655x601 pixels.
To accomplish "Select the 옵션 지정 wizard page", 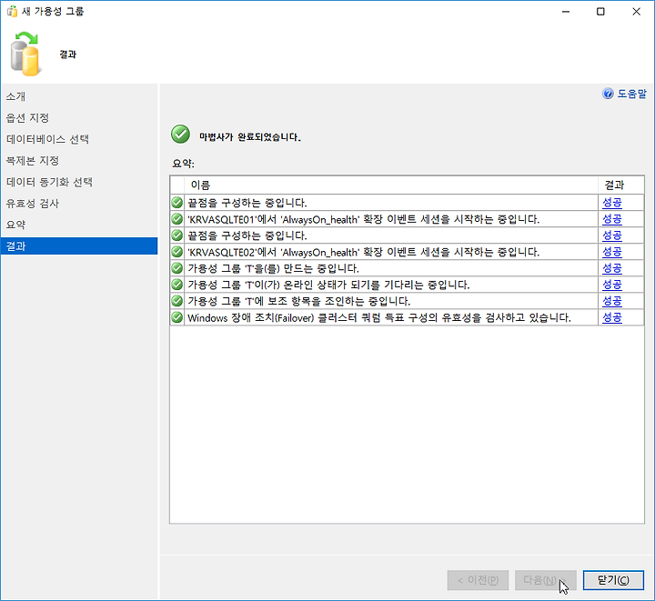I will click(x=79, y=117).
